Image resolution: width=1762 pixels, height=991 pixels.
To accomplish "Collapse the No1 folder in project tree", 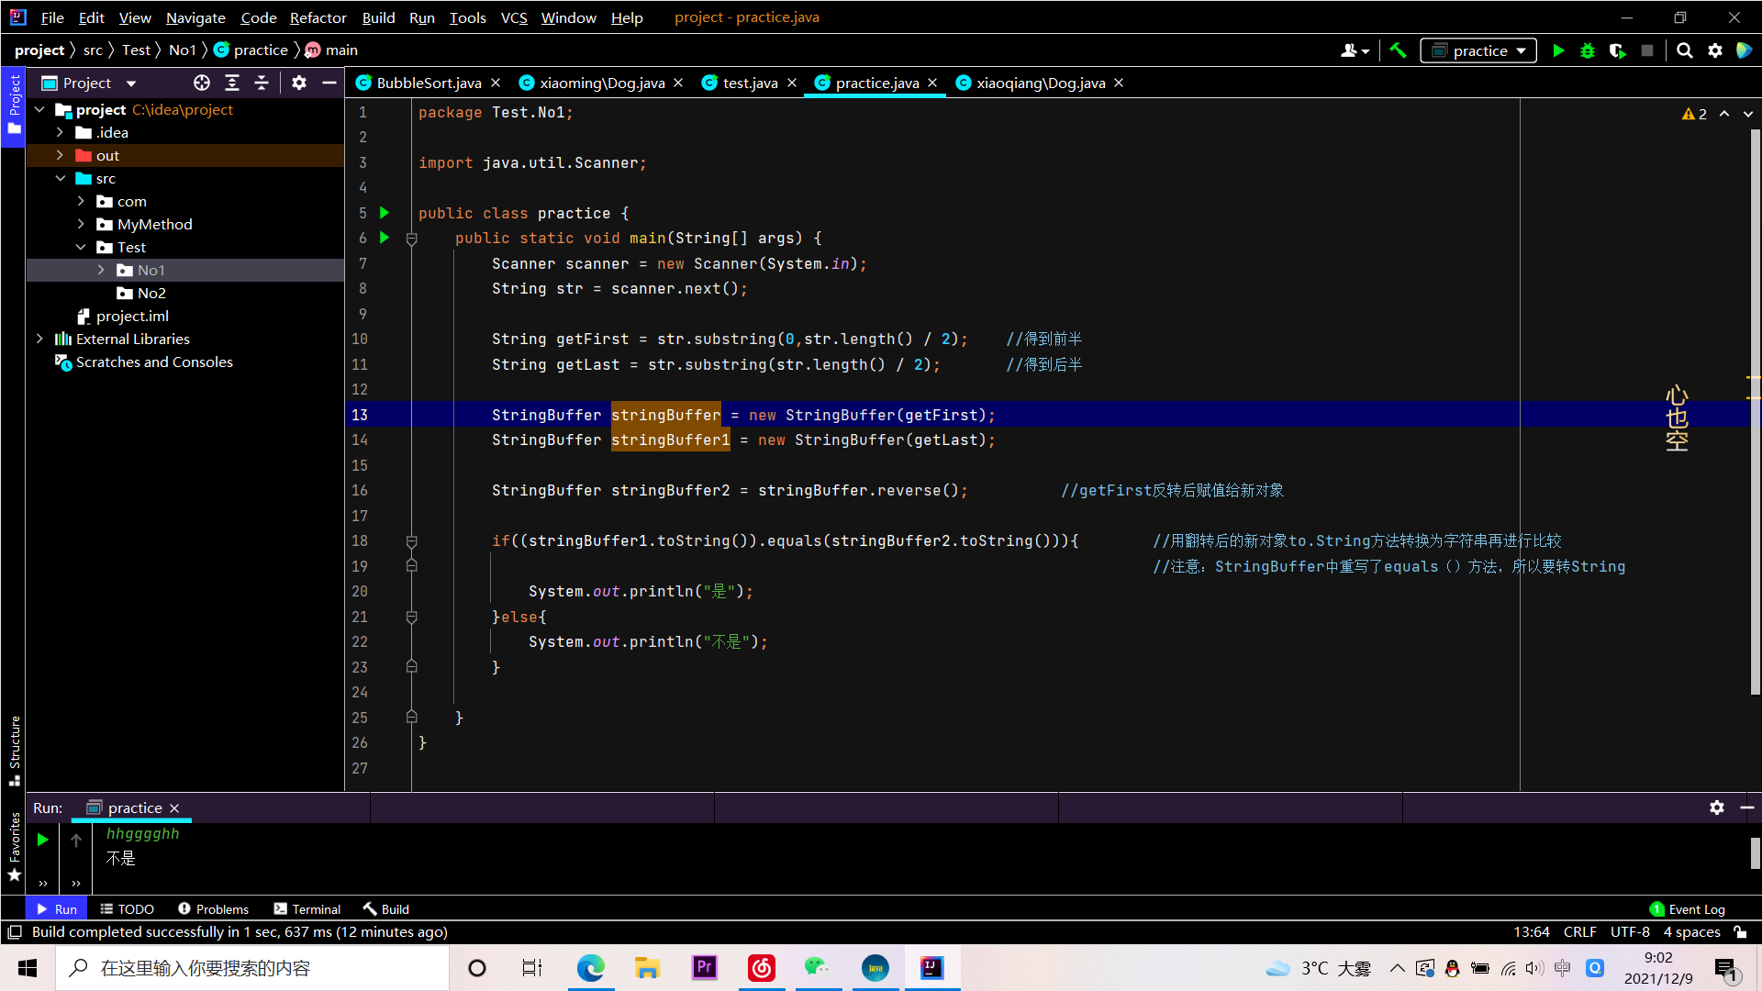I will (x=101, y=270).
